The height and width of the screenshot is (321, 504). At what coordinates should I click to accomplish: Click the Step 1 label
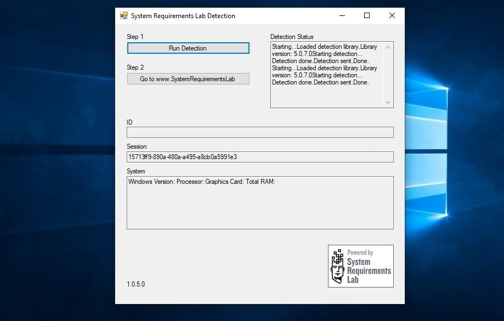[x=135, y=37]
